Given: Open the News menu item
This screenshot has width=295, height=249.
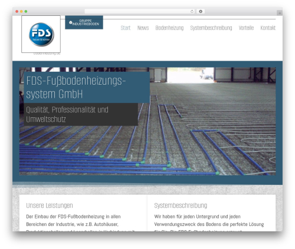Looking at the screenshot, I should 143,28.
